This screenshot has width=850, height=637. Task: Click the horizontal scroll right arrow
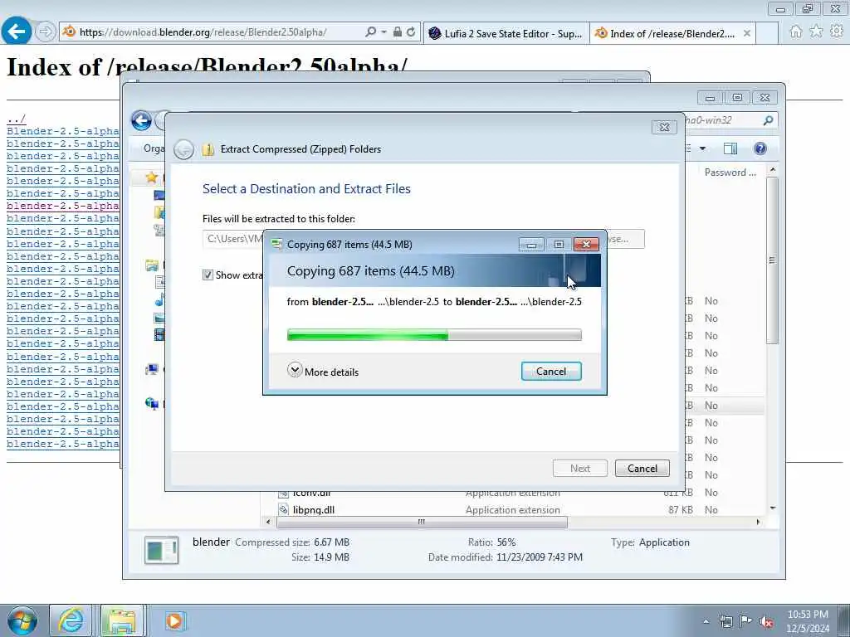point(758,522)
